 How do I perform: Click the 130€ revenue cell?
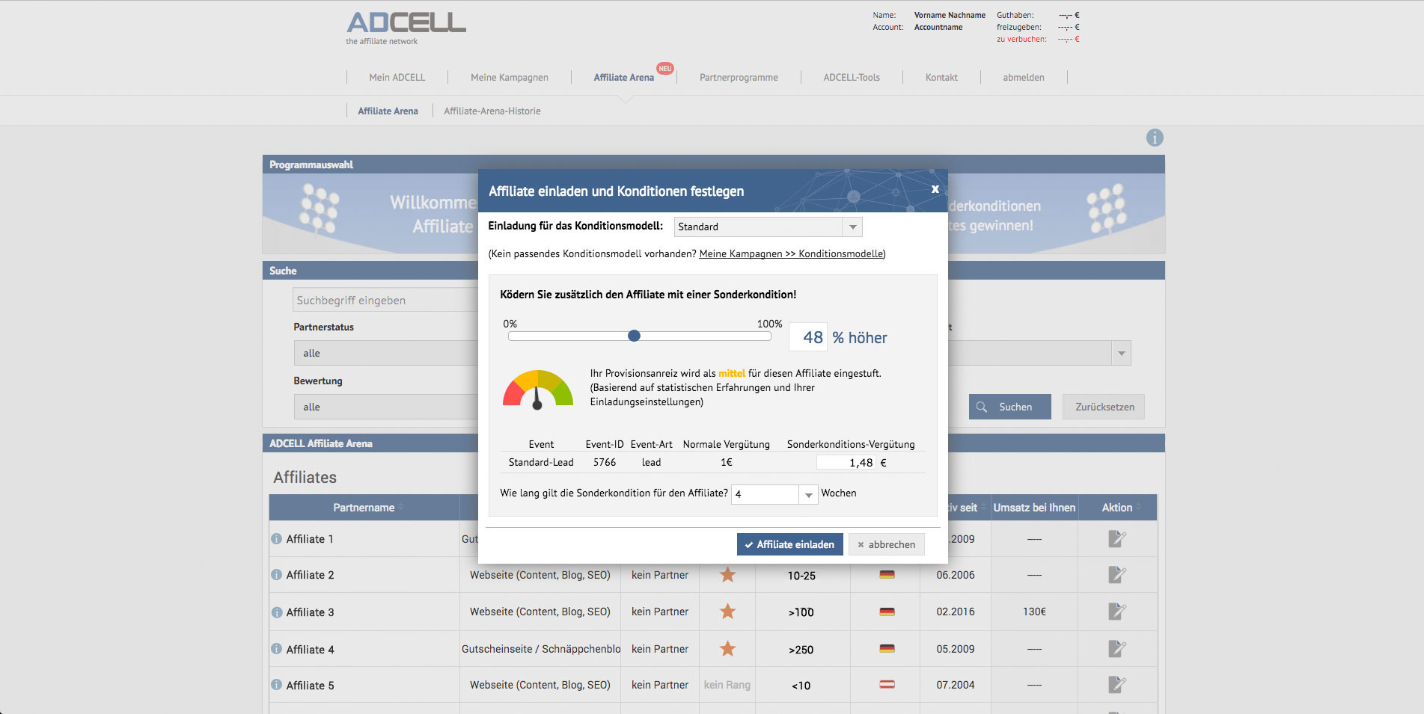click(1034, 612)
